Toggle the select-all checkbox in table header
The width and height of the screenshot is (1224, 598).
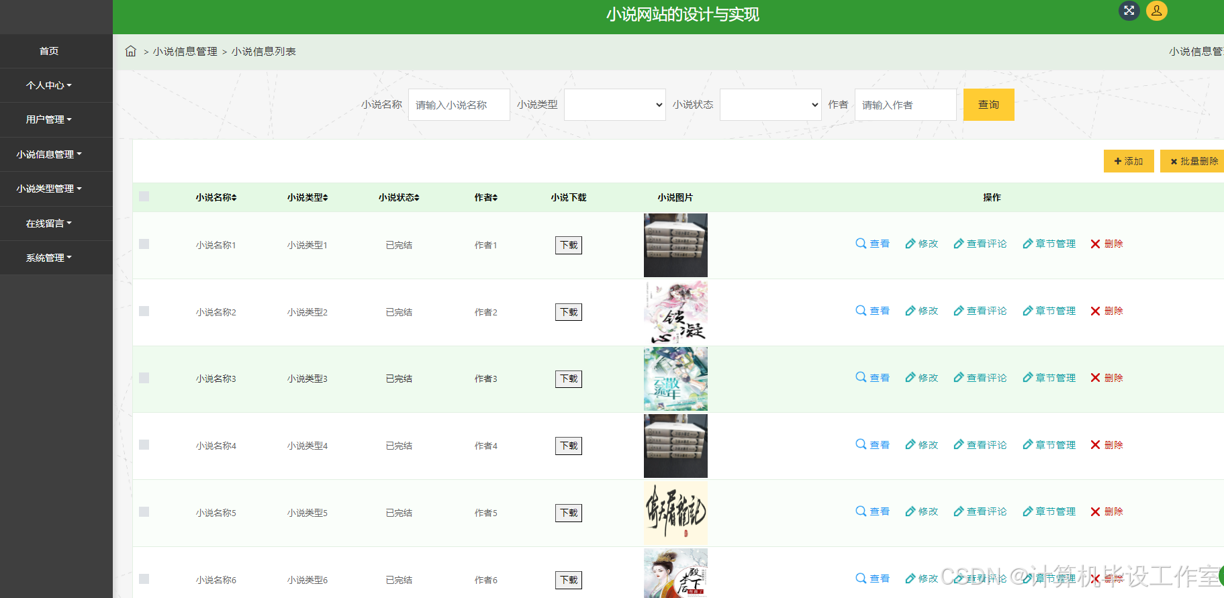click(144, 197)
